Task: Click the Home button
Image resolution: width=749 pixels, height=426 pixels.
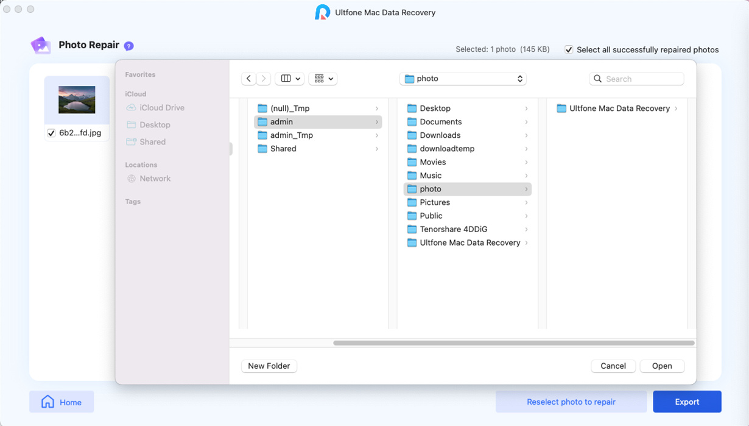Action: click(x=62, y=402)
